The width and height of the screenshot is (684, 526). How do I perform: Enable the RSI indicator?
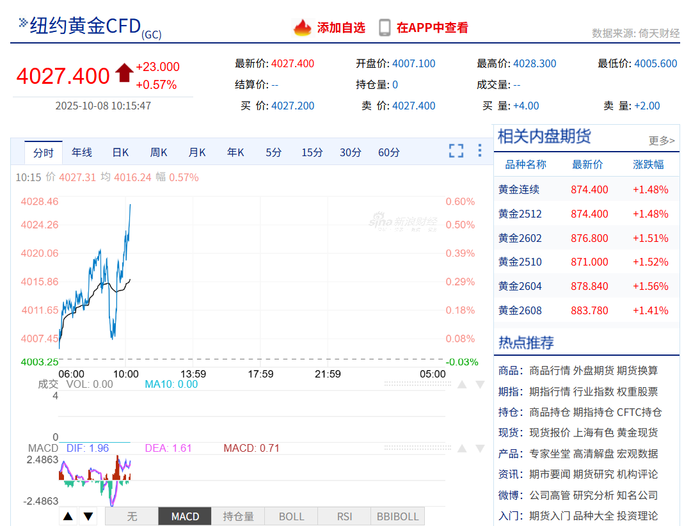pos(345,516)
